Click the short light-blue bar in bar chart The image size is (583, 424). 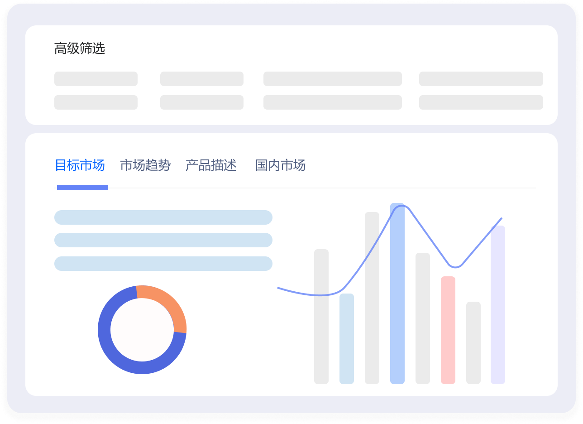(x=347, y=339)
